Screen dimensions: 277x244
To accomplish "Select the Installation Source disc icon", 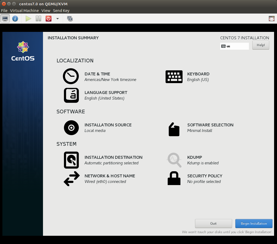I will tap(71, 128).
